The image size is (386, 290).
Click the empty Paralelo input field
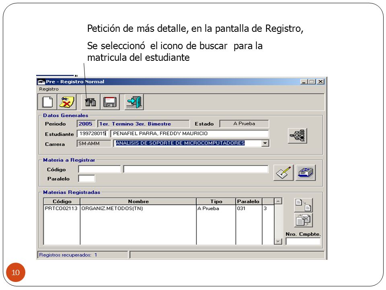tap(86, 178)
